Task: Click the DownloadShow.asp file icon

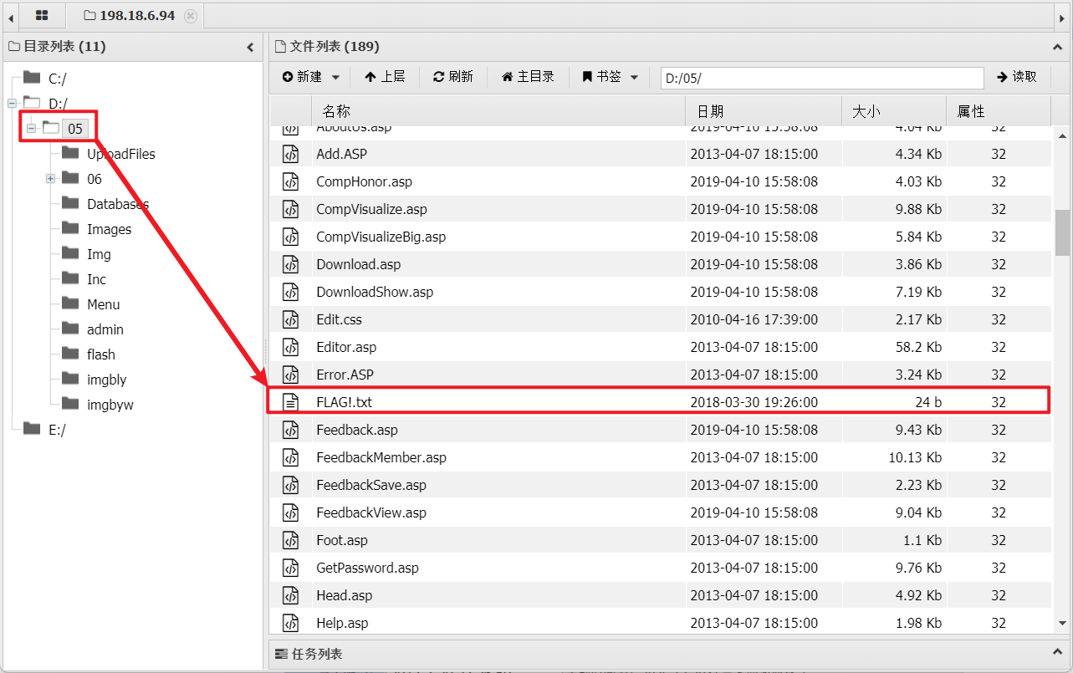Action: 290,292
